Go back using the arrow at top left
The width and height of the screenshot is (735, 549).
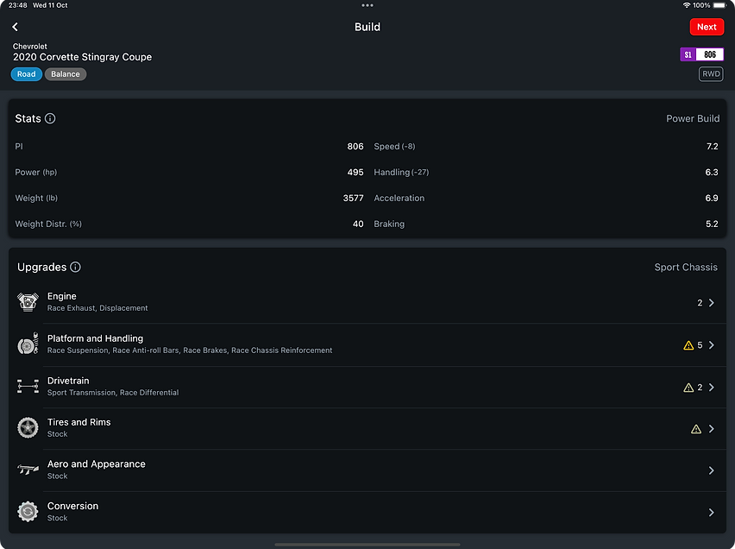[x=14, y=27]
